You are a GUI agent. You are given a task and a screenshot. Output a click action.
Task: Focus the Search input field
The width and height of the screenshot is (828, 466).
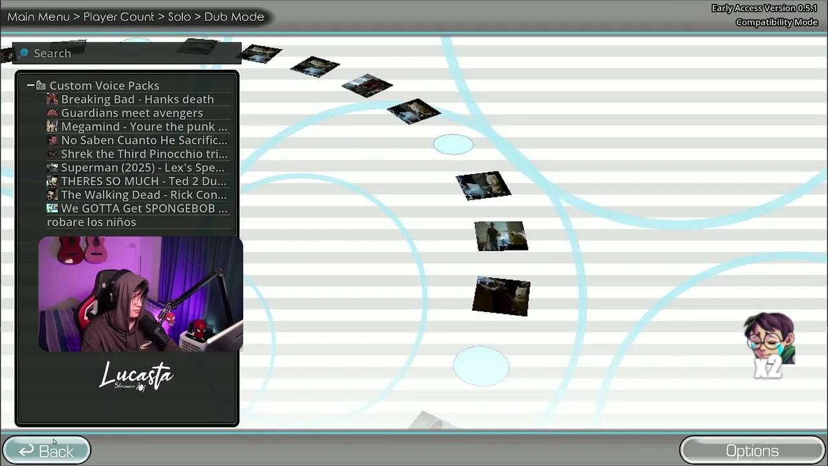pyautogui.click(x=127, y=53)
